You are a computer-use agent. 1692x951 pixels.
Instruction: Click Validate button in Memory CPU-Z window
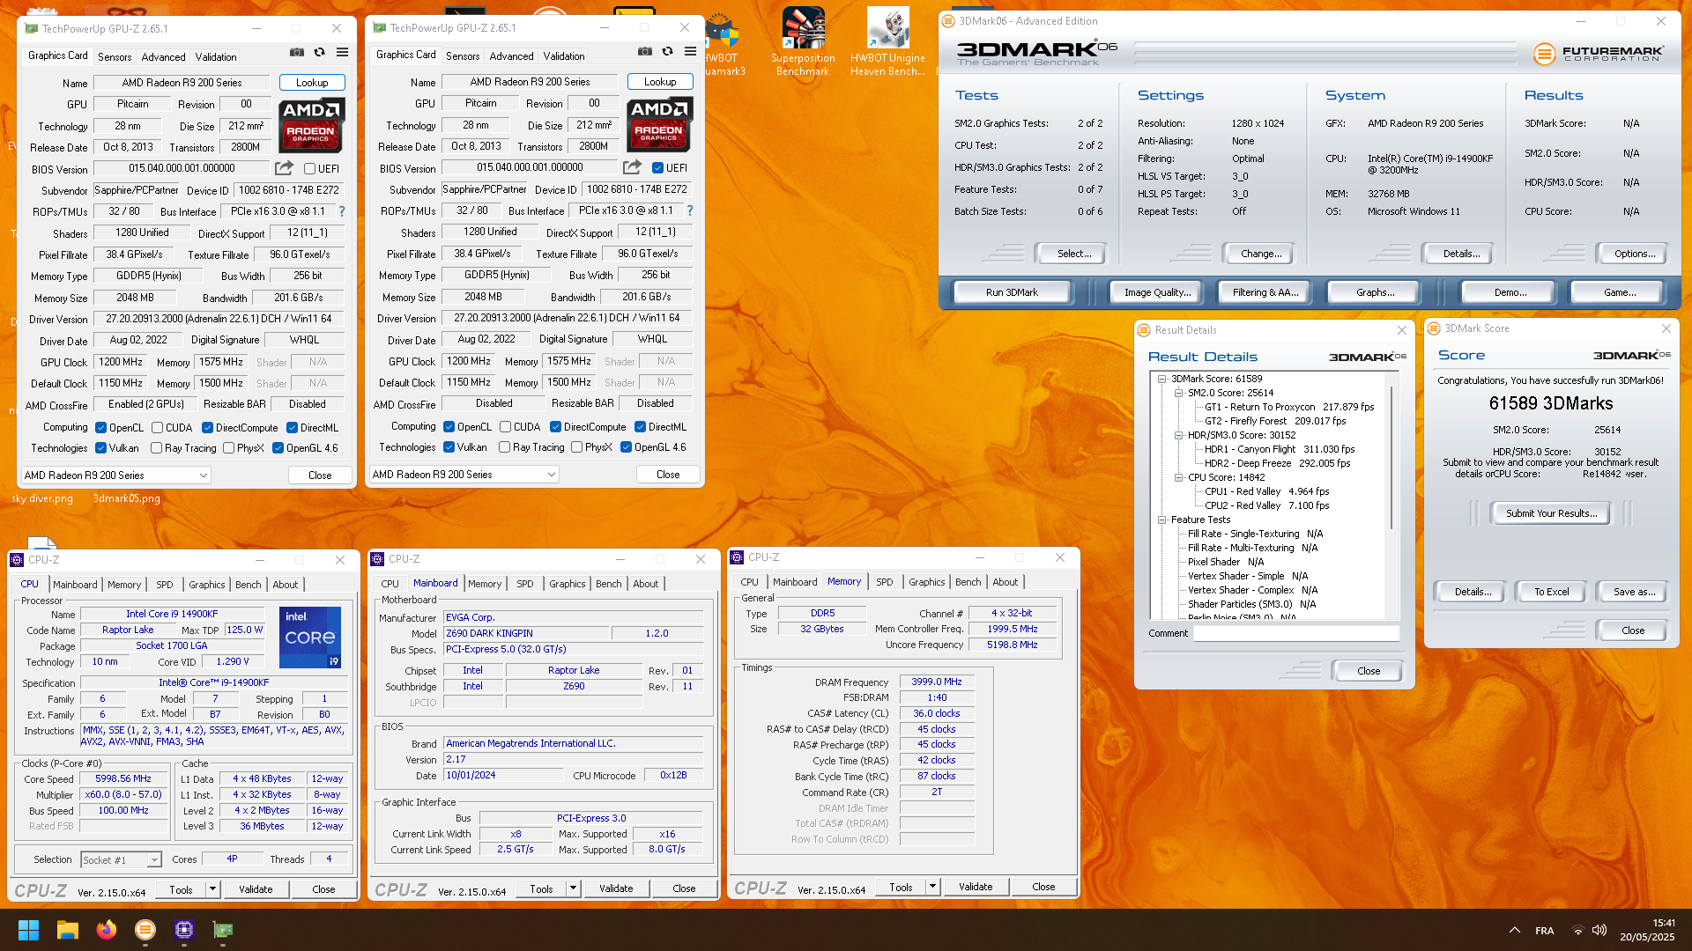(976, 887)
